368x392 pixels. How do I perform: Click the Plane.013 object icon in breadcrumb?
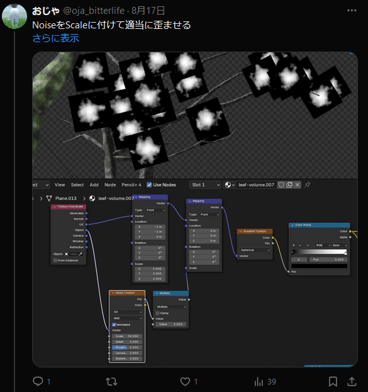[49, 198]
